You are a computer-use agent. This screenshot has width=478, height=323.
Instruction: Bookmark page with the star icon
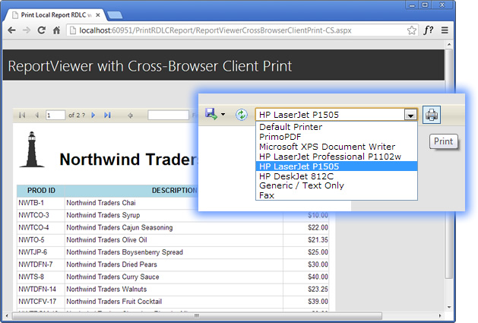(412, 30)
